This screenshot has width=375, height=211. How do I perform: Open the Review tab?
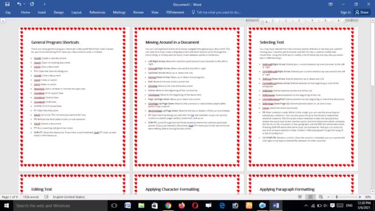click(x=138, y=12)
